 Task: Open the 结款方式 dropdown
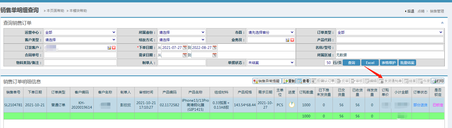tap(181, 40)
